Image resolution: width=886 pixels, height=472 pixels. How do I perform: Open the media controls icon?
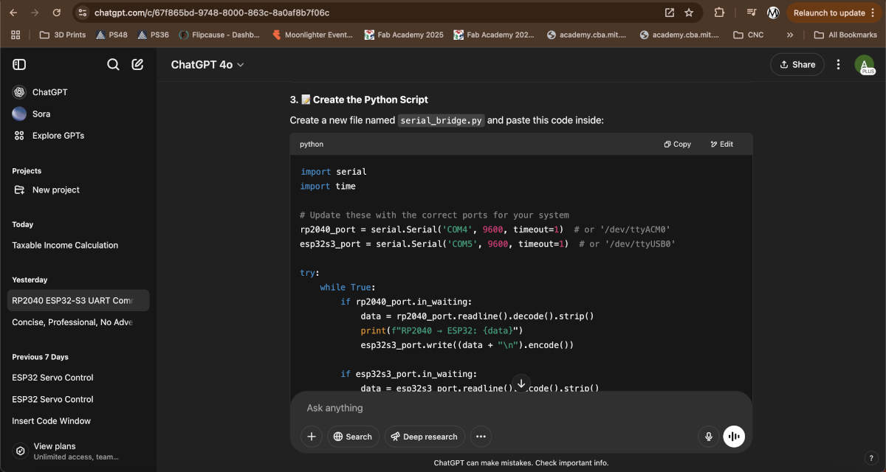point(752,13)
